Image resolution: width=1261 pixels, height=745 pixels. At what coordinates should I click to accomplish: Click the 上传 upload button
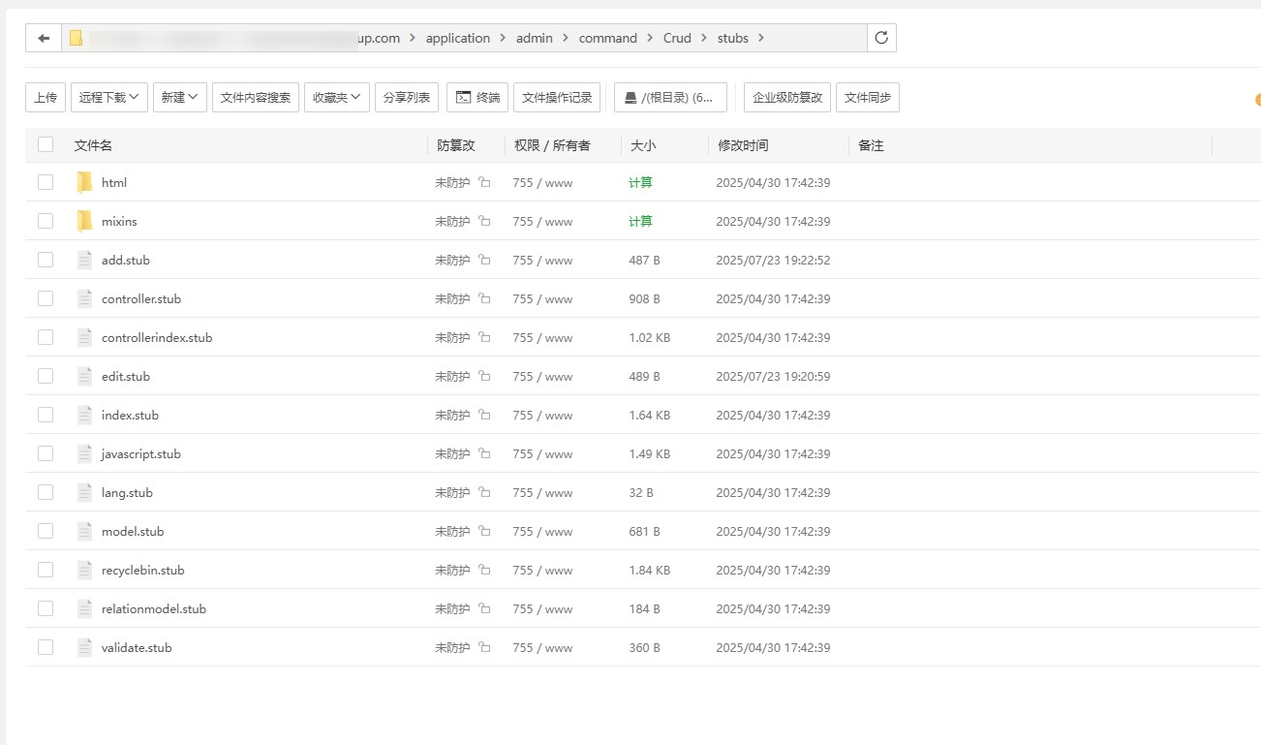pyautogui.click(x=46, y=97)
